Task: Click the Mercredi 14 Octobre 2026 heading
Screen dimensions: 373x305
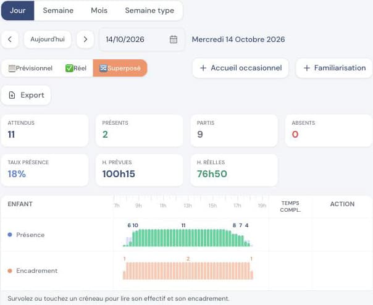Action: tap(238, 40)
